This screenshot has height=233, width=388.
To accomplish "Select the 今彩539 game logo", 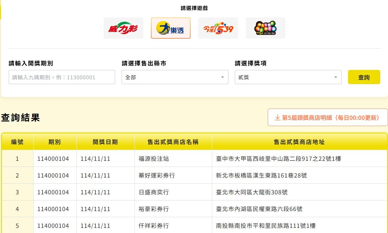I will (x=218, y=28).
